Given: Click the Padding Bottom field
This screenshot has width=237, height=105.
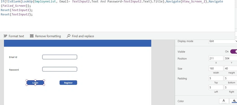Looking at the screenshot, I should click(x=231, y=78).
